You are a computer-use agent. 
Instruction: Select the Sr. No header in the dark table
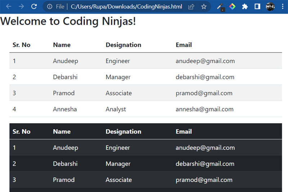click(22, 131)
